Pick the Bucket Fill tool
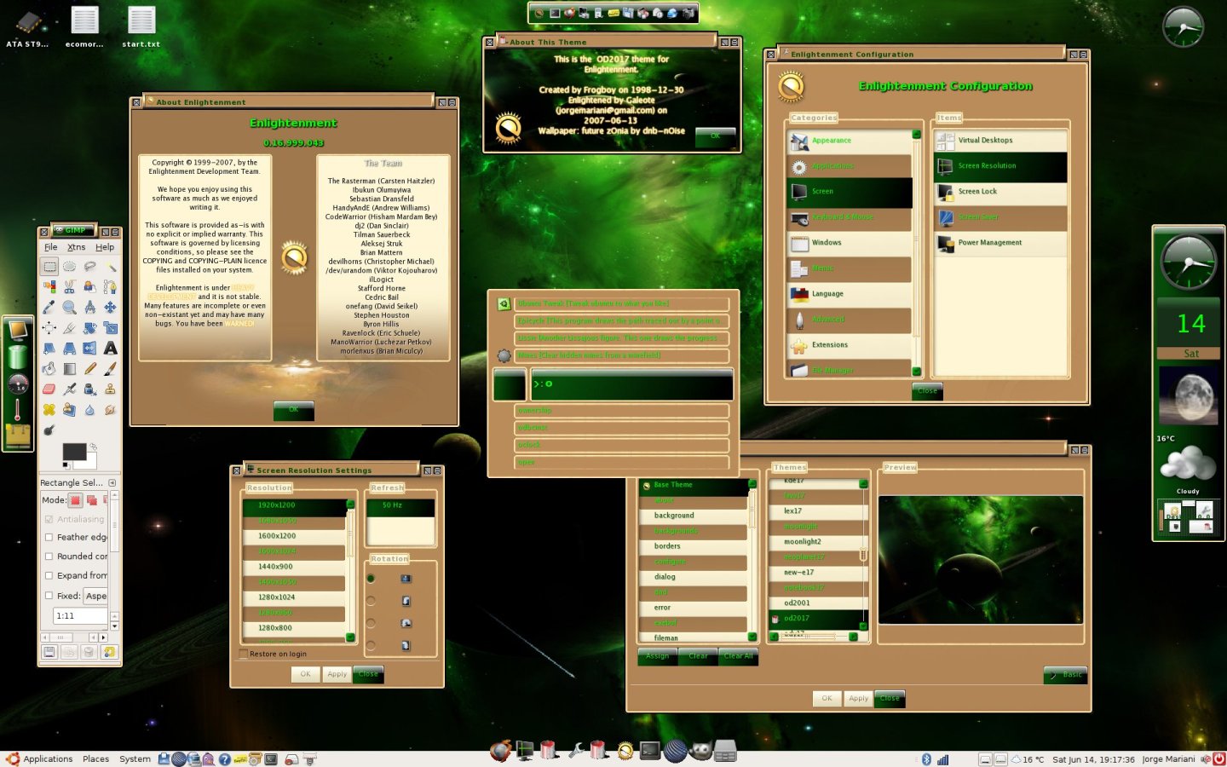The image size is (1227, 767). click(x=49, y=369)
